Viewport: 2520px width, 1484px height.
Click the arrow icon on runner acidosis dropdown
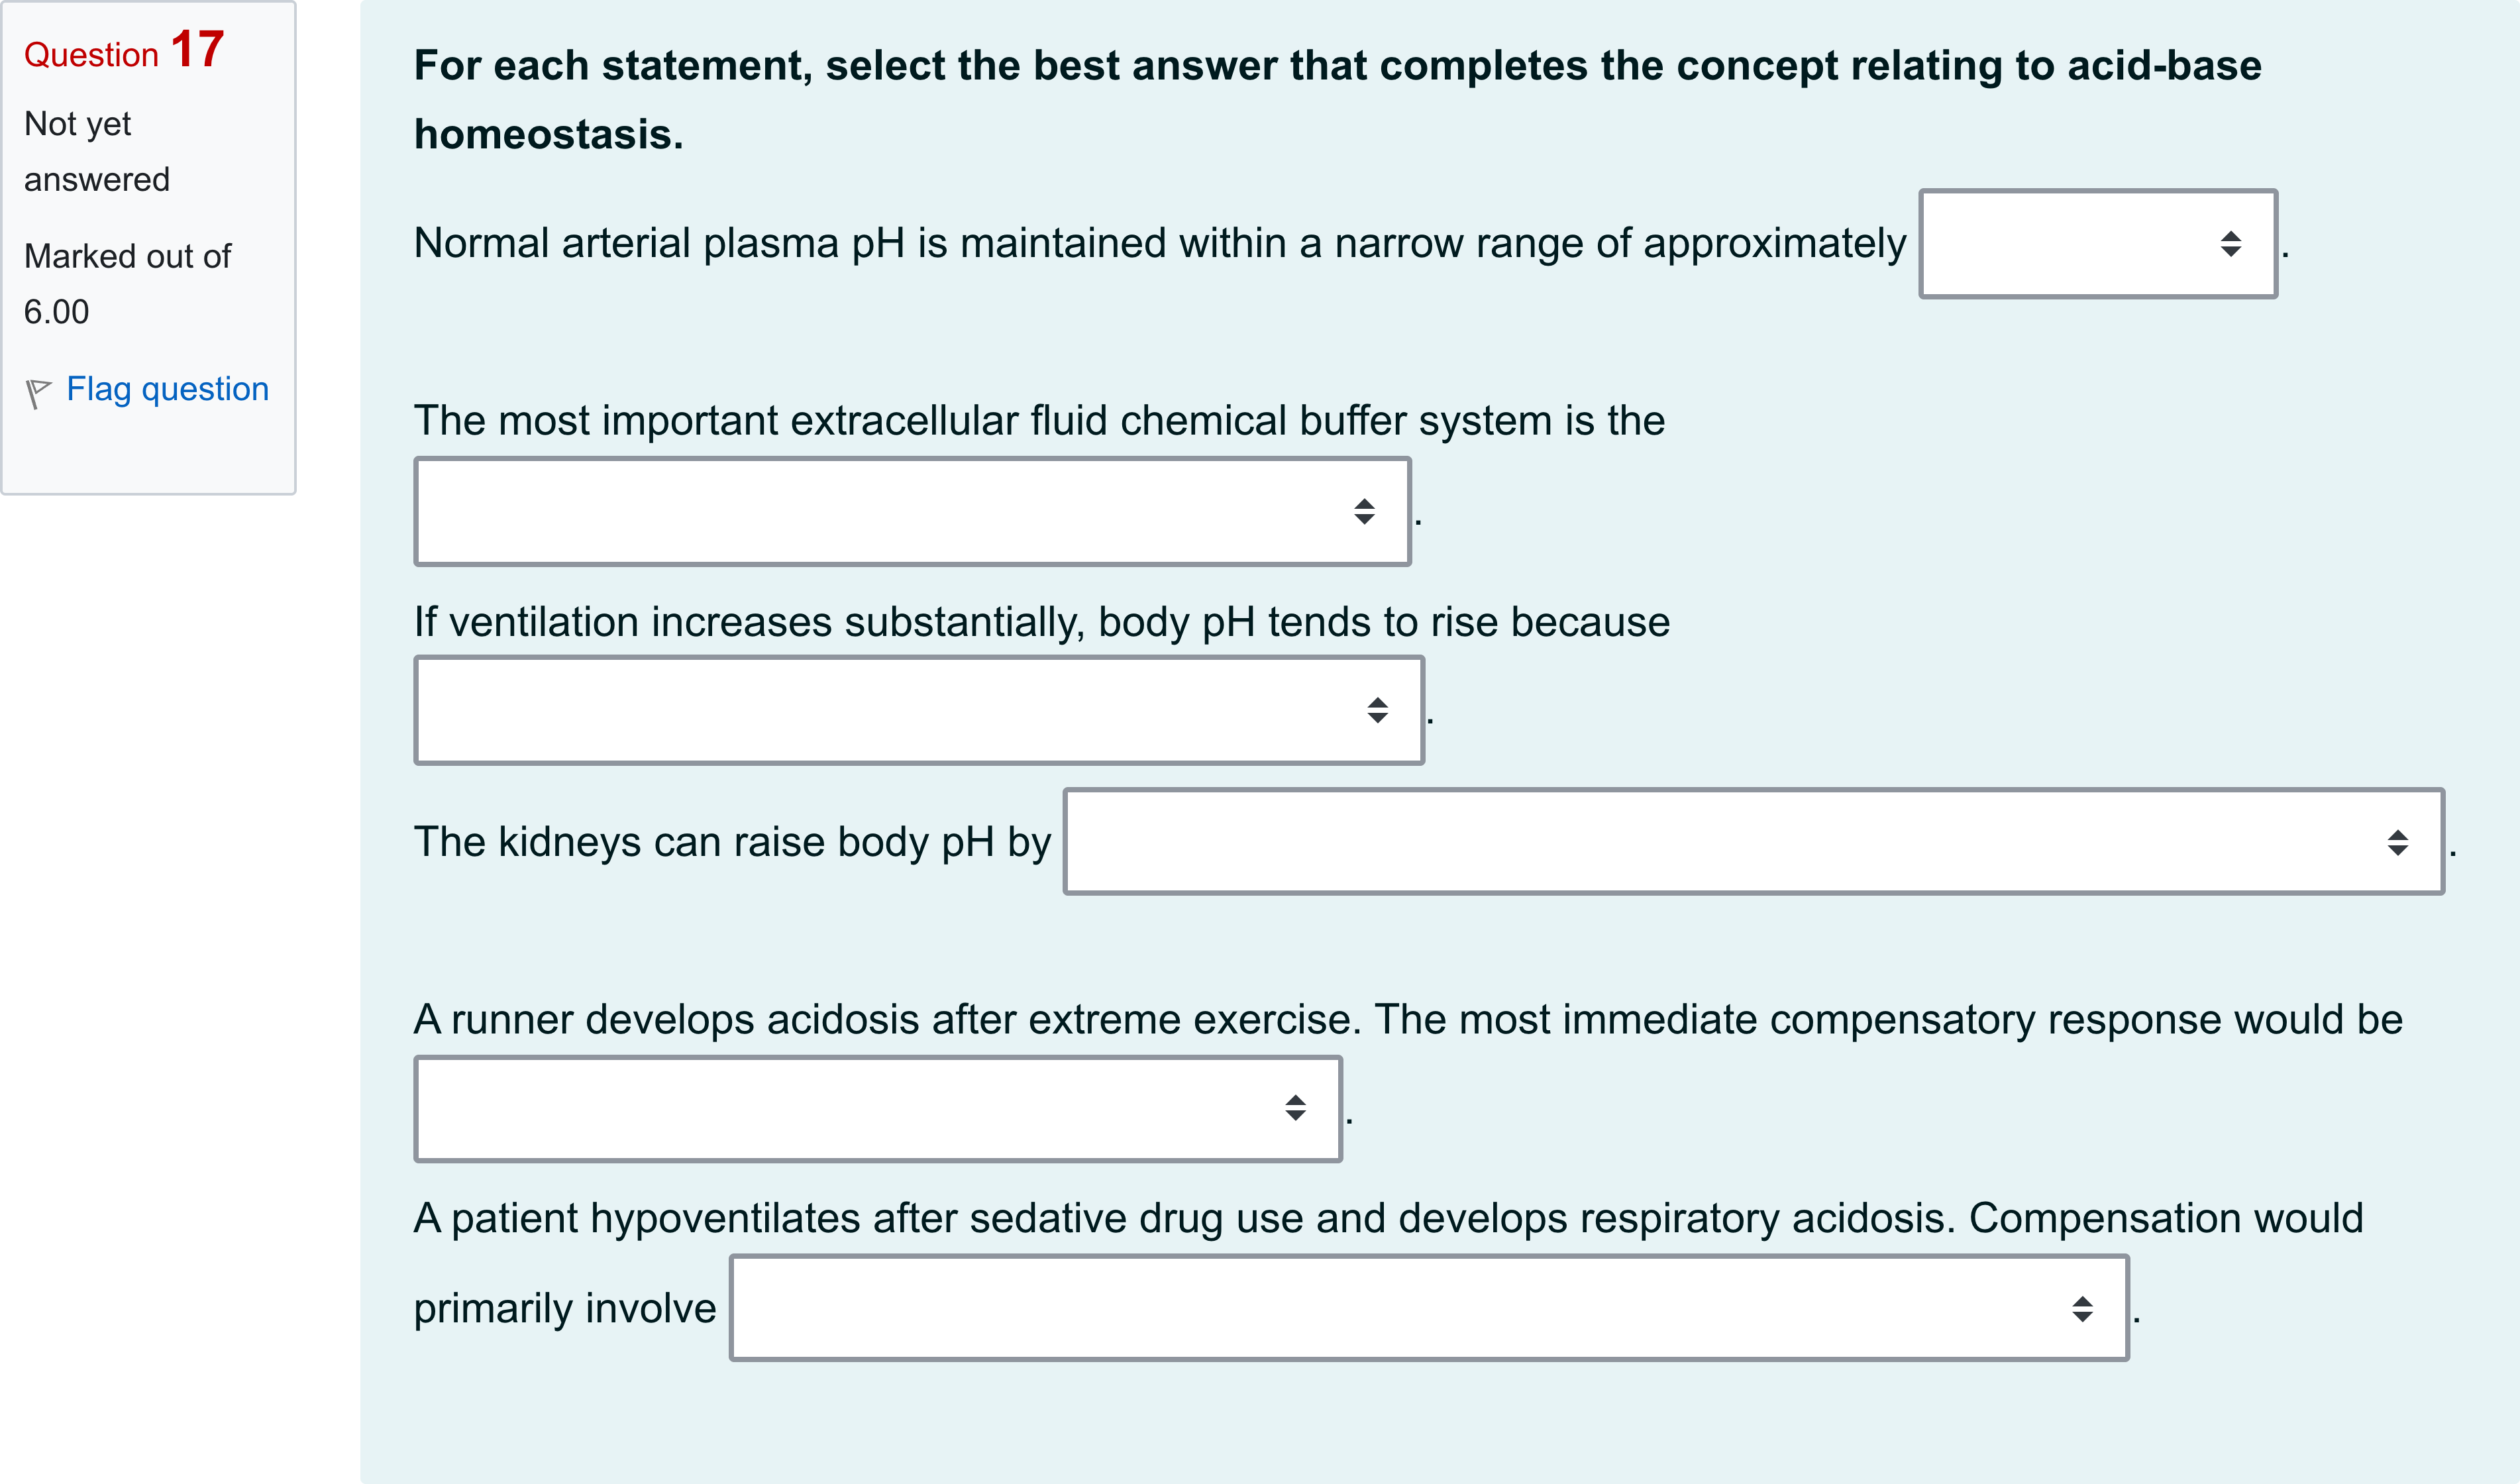pos(1295,1108)
